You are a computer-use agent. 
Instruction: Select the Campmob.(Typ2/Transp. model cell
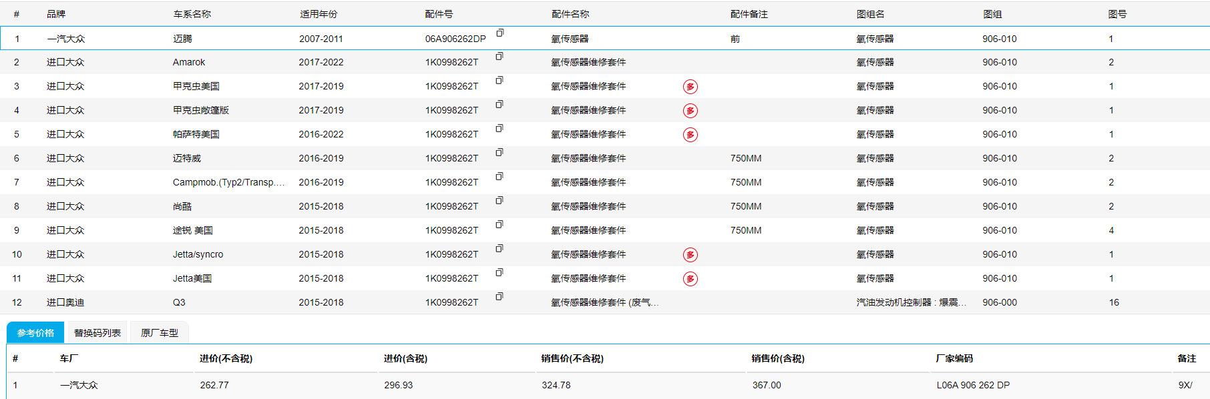coord(229,182)
